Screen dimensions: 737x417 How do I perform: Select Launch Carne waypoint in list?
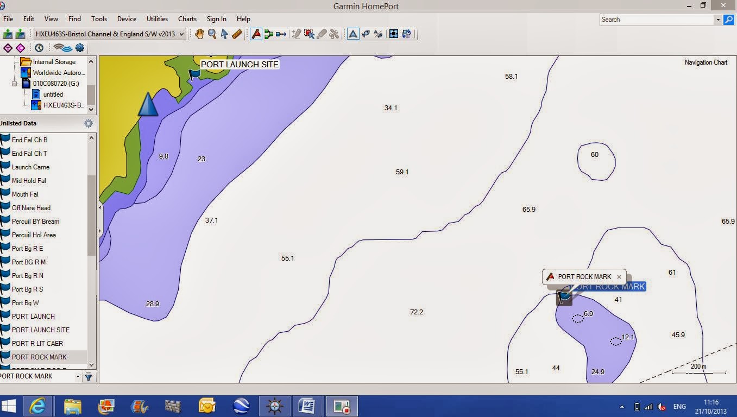coord(30,167)
